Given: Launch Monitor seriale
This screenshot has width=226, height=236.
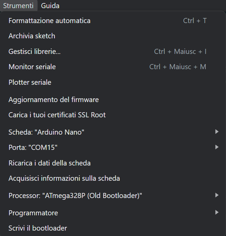Looking at the screenshot, I should 32,67.
